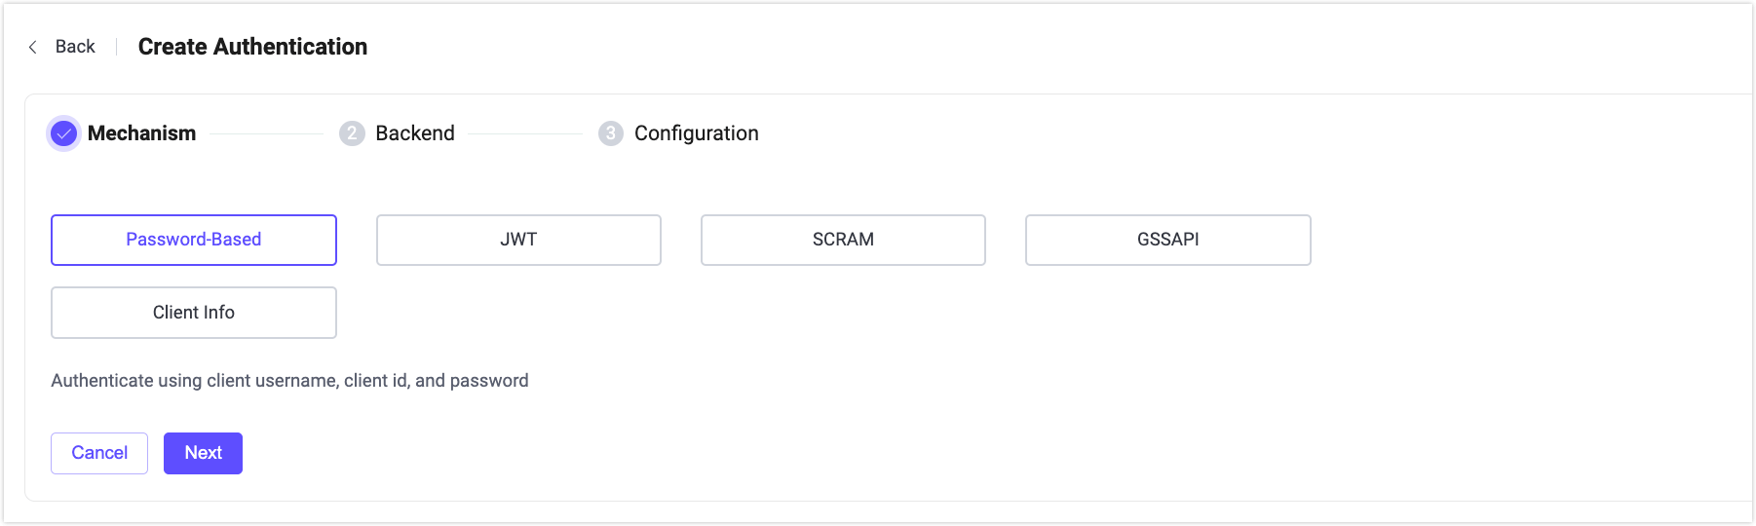Screen dimensions: 1756x526
Task: Select the SCRAM mechanism option
Action: [x=843, y=240]
